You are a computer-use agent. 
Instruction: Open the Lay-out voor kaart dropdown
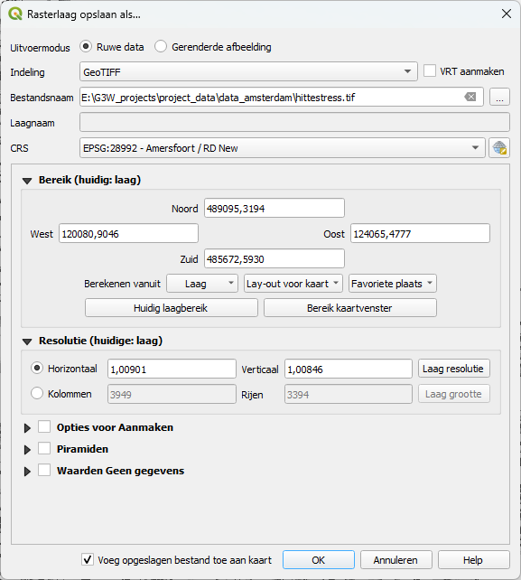pos(293,284)
